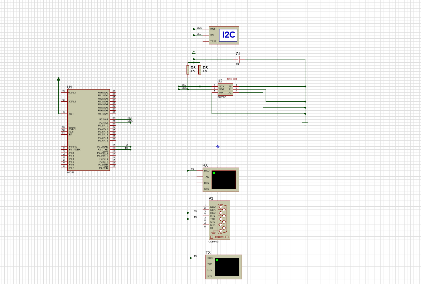This screenshot has height=284, width=421.
Task: Click the SCK pin on U2
Action: click(222, 87)
